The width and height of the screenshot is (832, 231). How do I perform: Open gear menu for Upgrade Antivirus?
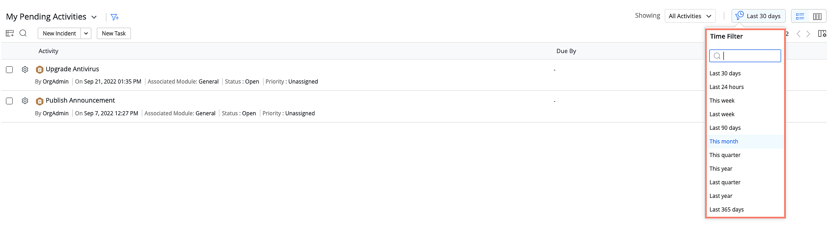click(25, 69)
